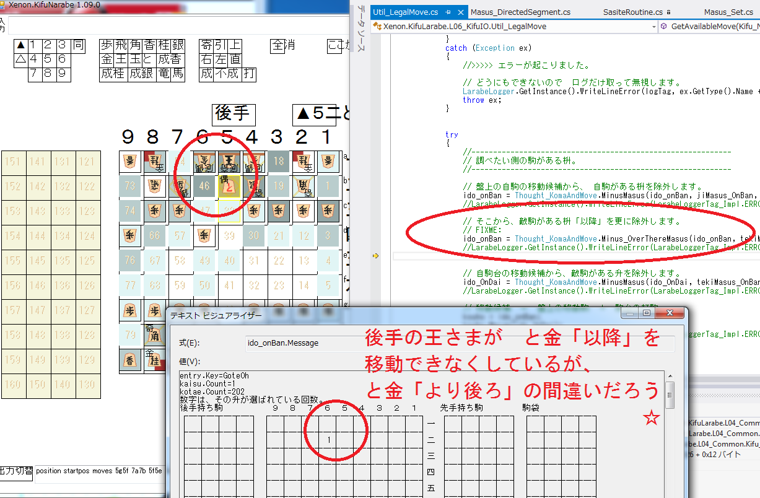Screen dimensions: 760x498
Task: Choose the 角 bishop button in piece palette
Action: click(x=135, y=45)
